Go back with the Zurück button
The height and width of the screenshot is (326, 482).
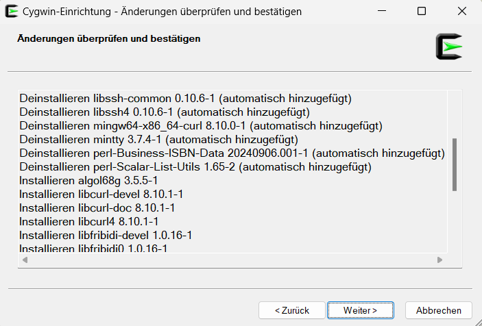click(292, 310)
